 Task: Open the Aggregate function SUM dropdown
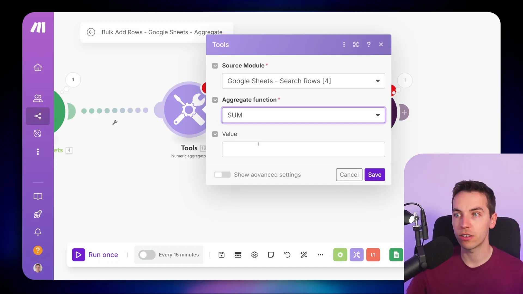303,115
